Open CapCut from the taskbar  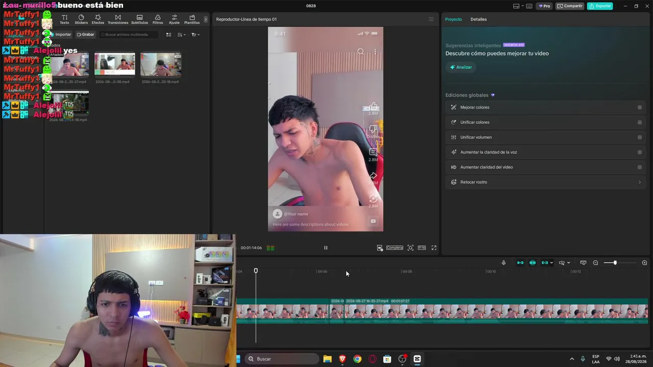(417, 359)
